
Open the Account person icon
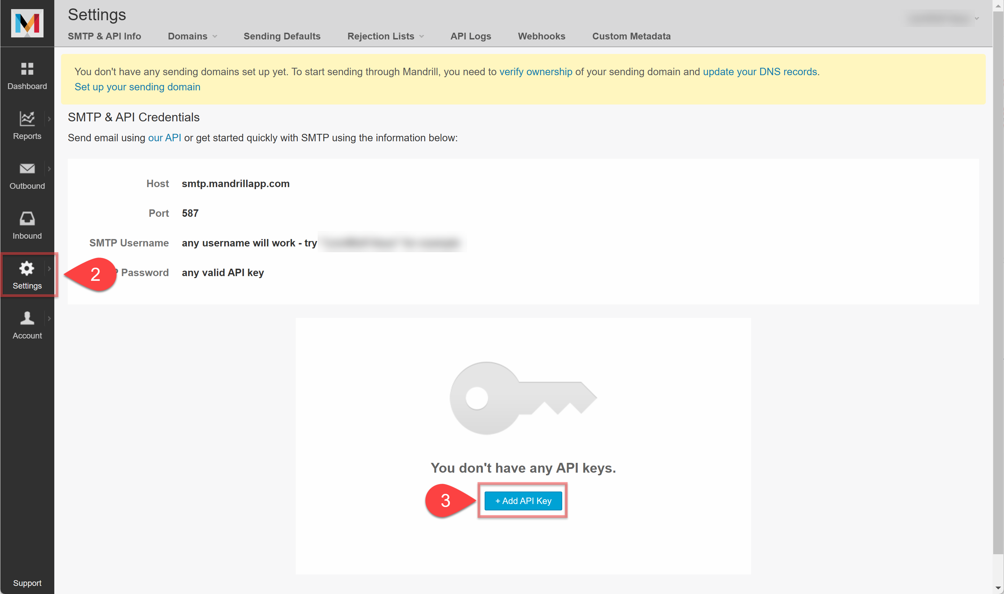coord(27,318)
